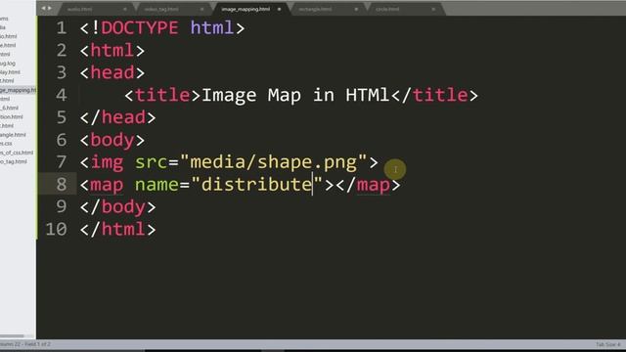Screen dimensions: 626x352
Task: Open the .log file in the sidebar
Action: tap(8, 64)
